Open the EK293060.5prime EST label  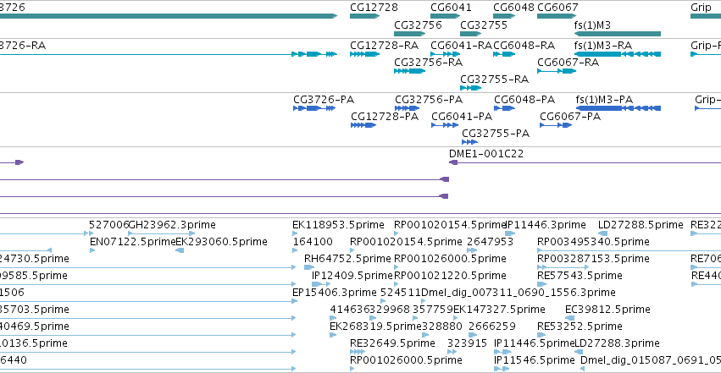[x=222, y=242]
